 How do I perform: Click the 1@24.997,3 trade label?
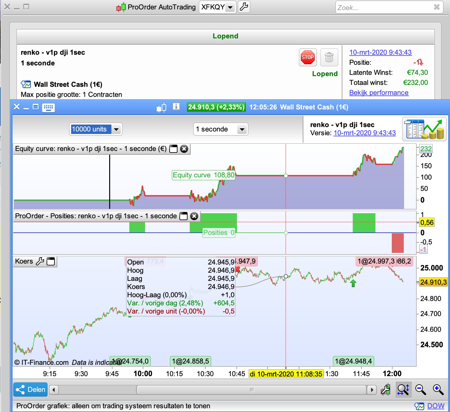pyautogui.click(x=376, y=261)
